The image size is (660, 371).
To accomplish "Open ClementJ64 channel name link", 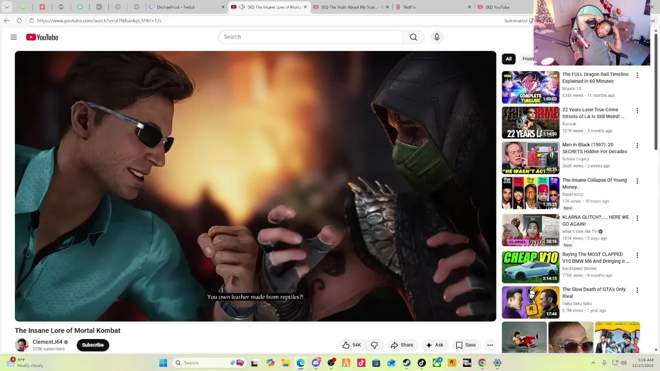I will pos(47,342).
